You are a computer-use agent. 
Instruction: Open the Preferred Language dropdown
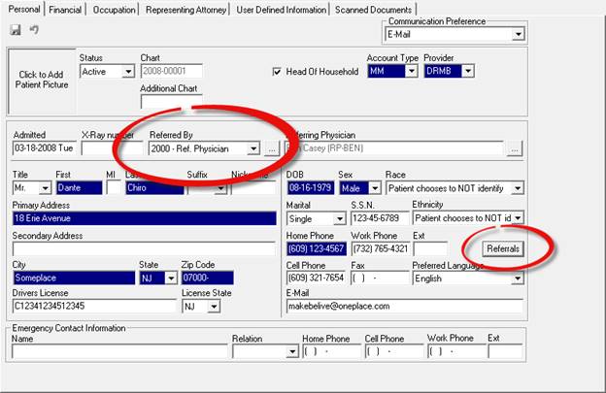(x=516, y=278)
